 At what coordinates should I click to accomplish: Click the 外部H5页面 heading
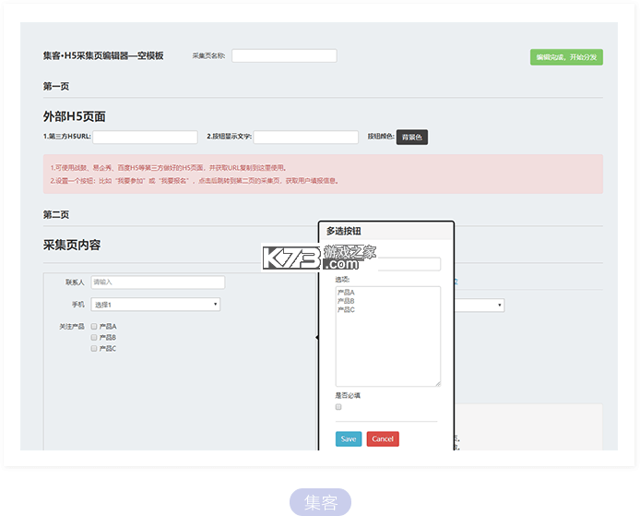(x=75, y=116)
